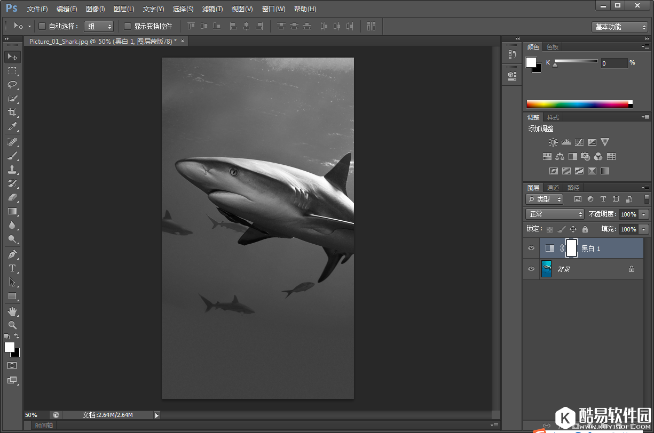Select the Zoom tool in toolbox
This screenshot has height=433, width=654.
click(x=12, y=325)
